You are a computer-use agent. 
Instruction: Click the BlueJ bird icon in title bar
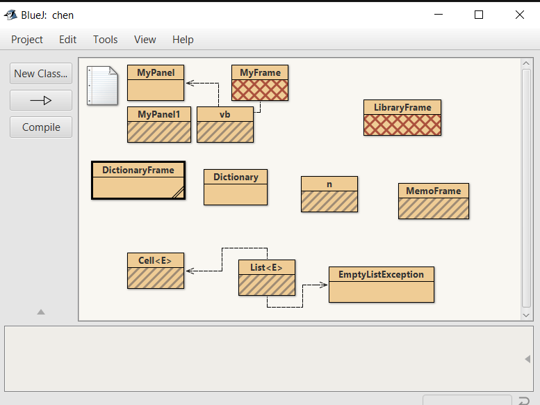coord(10,15)
